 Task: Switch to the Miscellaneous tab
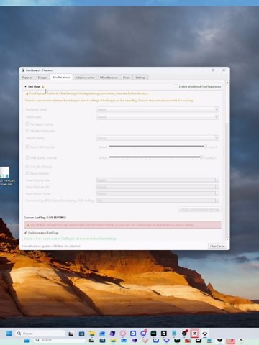tap(109, 78)
